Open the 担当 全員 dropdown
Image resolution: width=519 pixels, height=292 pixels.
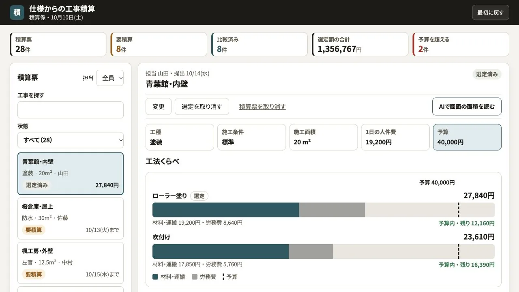[x=110, y=78]
